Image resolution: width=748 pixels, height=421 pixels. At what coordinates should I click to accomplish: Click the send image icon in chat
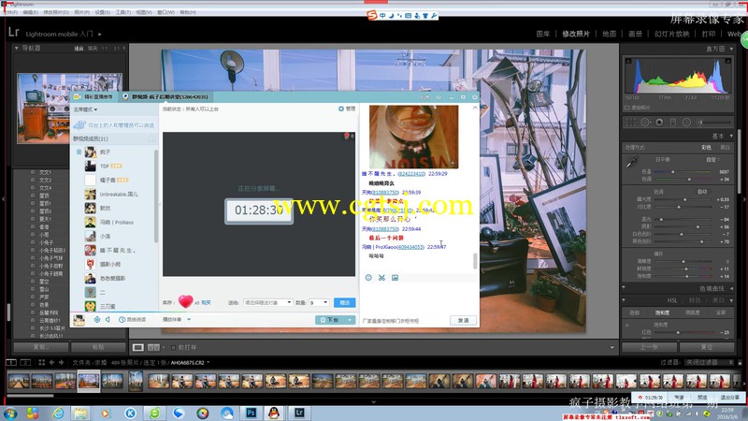395,277
